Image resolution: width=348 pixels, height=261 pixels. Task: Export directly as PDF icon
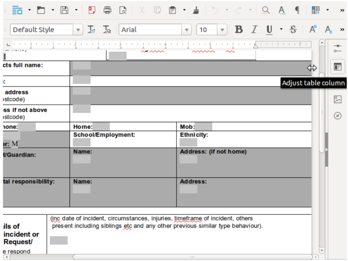click(92, 10)
